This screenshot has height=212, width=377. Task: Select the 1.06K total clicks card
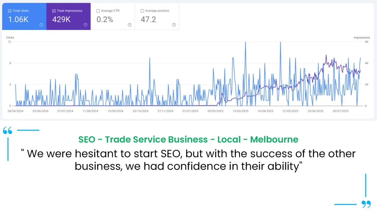click(24, 17)
